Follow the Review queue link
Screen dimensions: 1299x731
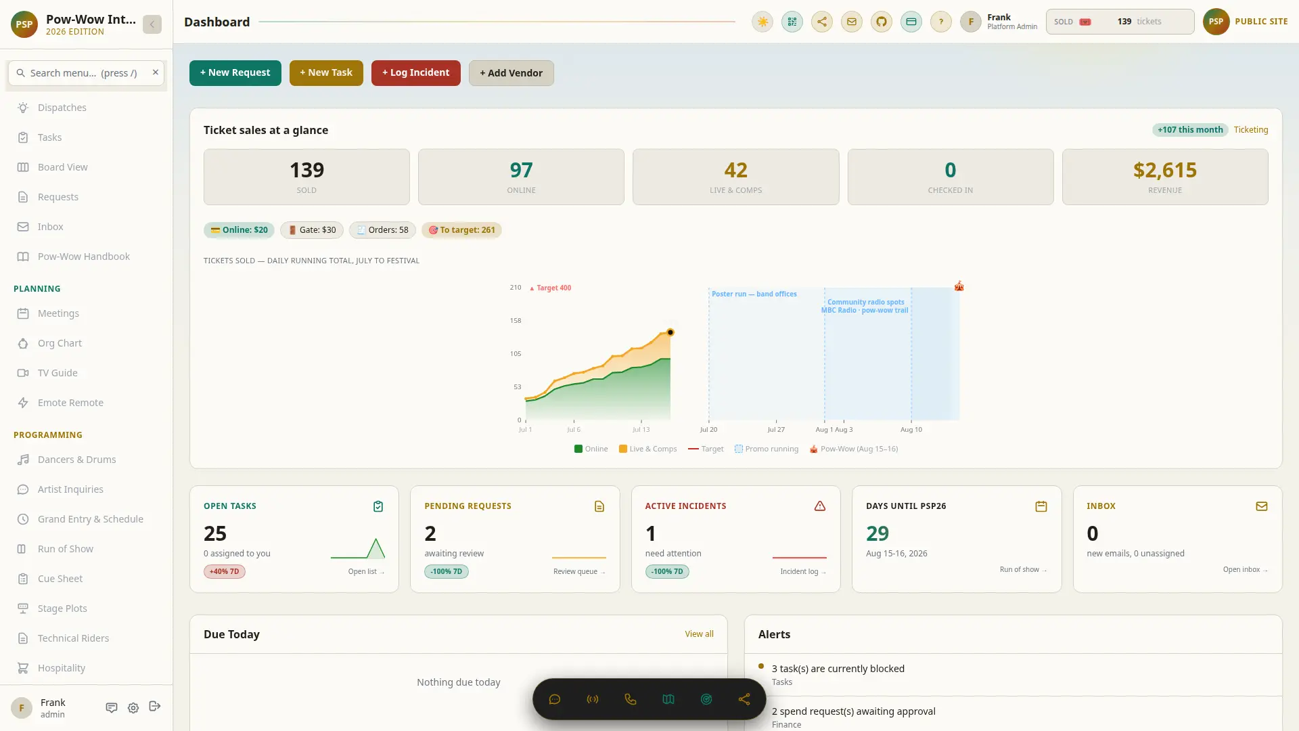tap(579, 572)
